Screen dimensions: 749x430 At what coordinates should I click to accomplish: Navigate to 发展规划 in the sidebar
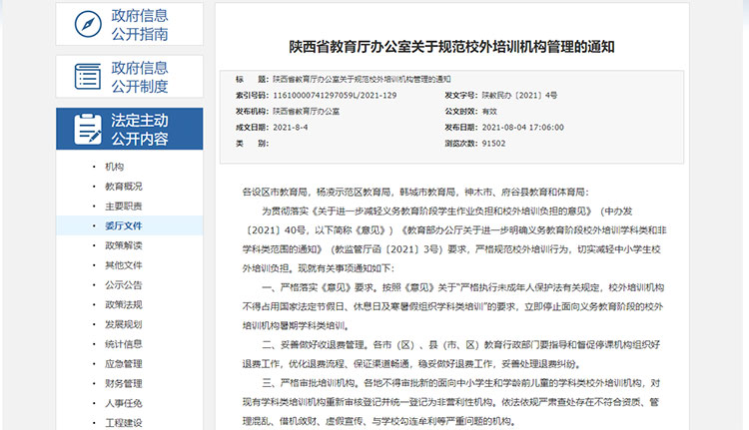point(123,324)
